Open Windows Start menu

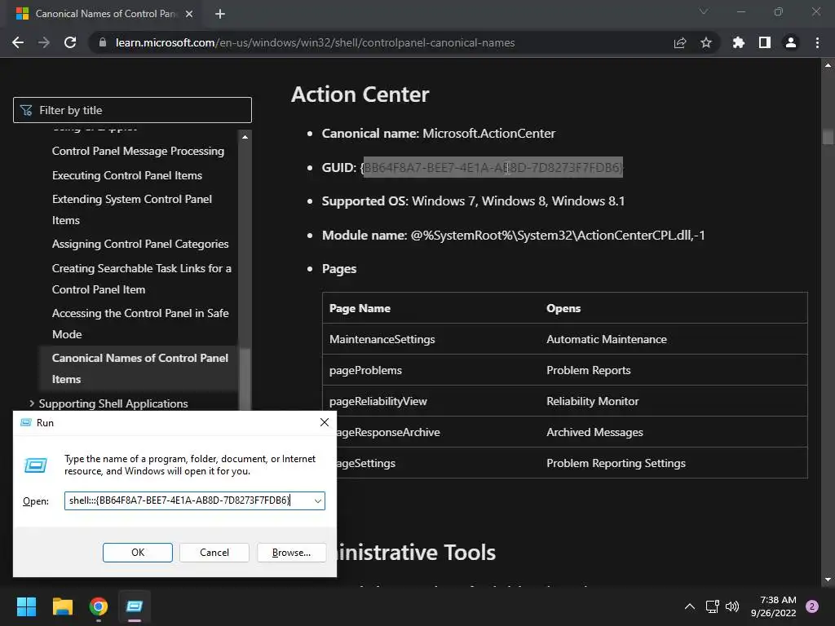(26, 606)
